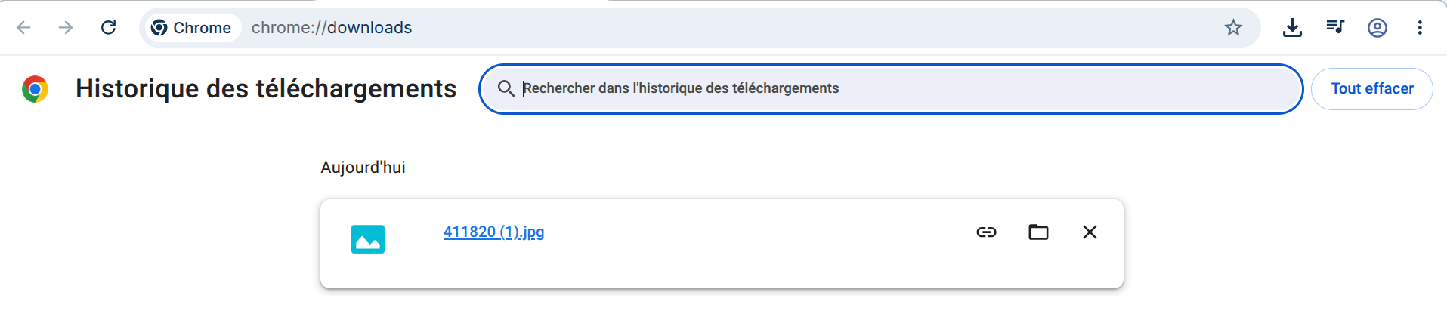
Task: Open the downloads tray icon in toolbar
Action: pos(1292,28)
